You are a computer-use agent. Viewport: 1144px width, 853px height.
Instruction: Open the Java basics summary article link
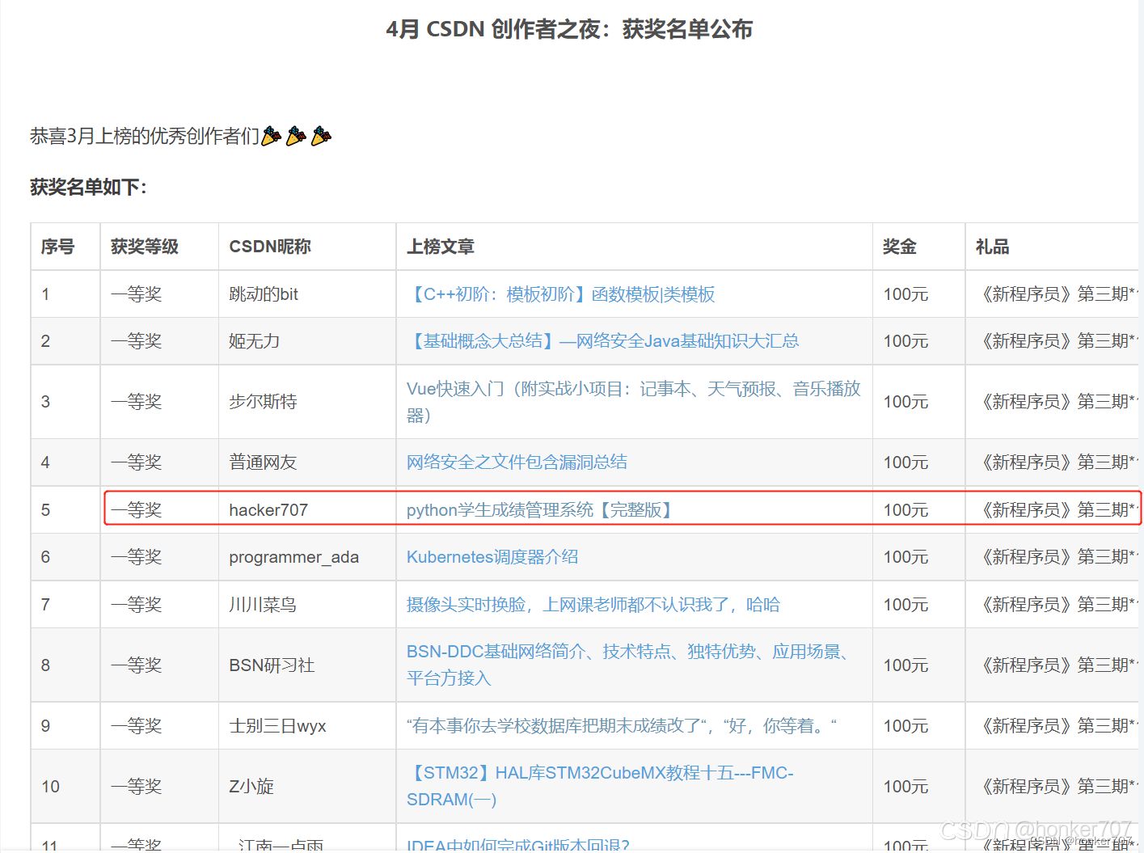tap(603, 341)
